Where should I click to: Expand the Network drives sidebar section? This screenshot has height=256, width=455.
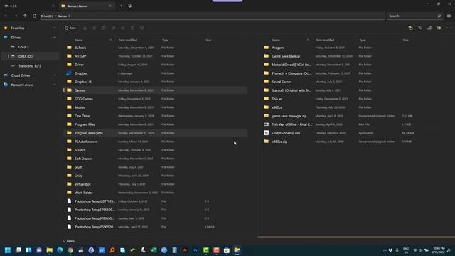tap(55, 85)
